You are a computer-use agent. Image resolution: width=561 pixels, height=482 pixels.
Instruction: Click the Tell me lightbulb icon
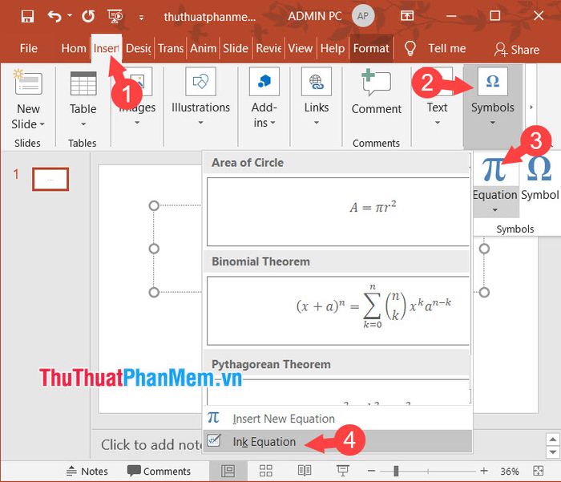(410, 48)
